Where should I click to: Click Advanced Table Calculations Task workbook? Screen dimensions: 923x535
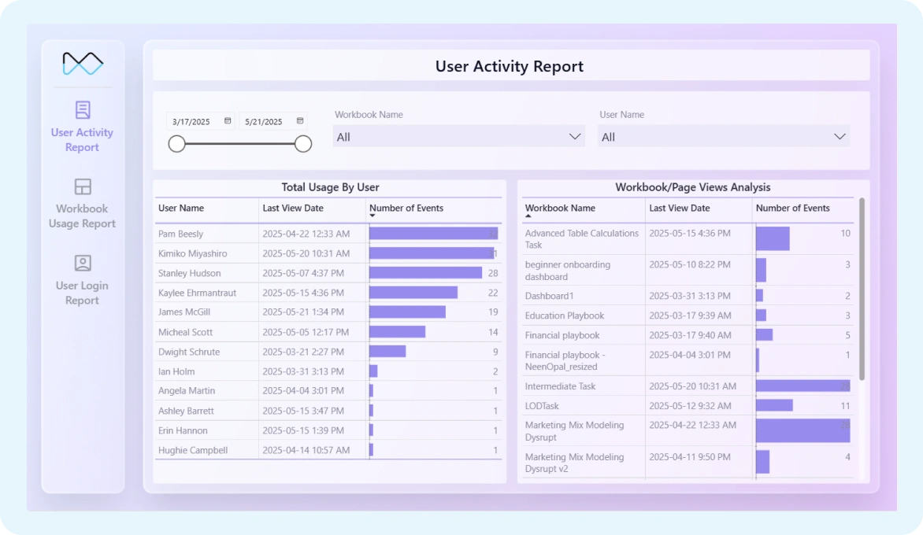point(581,239)
